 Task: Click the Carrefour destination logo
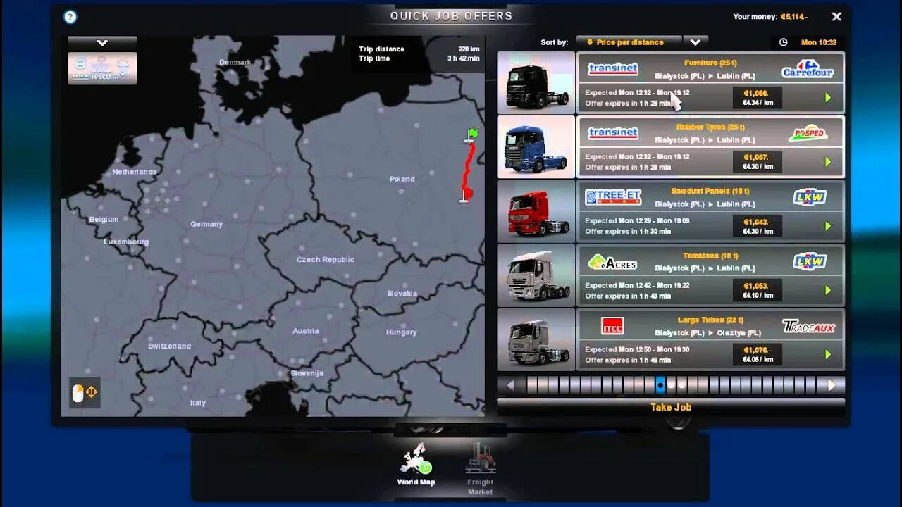[808, 69]
